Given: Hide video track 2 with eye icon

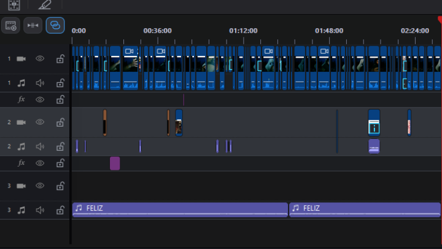Looking at the screenshot, I should pyautogui.click(x=40, y=122).
